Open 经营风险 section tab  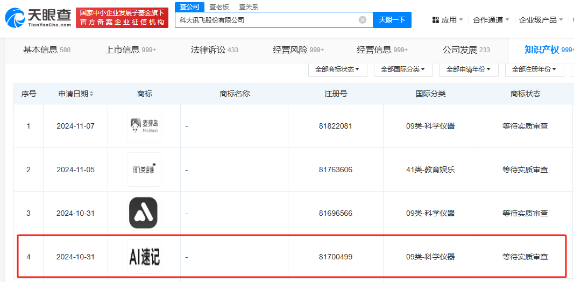coord(298,50)
